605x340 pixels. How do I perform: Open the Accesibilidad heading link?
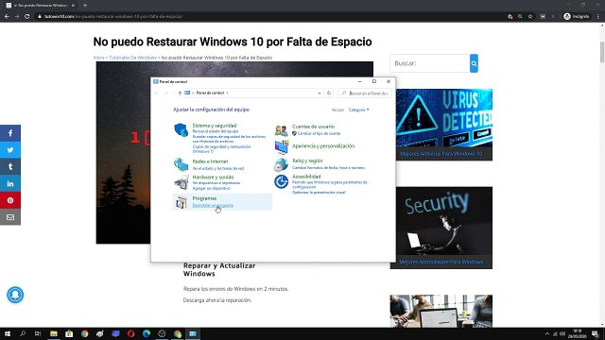click(306, 177)
